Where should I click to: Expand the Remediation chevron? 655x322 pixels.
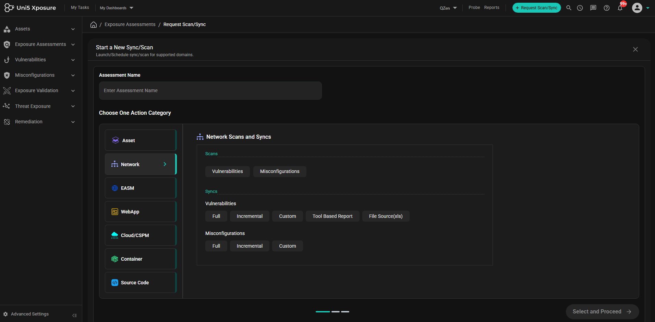click(x=73, y=122)
